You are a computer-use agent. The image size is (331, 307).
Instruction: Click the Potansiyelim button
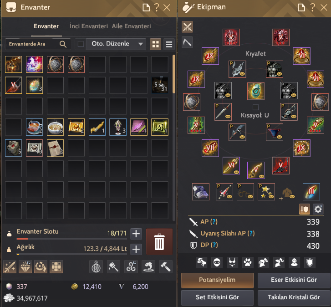218,280
